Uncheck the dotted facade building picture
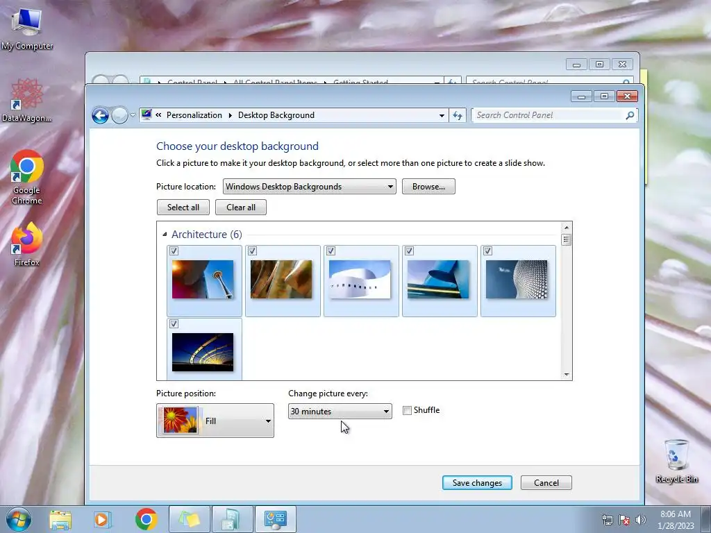711x533 pixels. coord(488,251)
